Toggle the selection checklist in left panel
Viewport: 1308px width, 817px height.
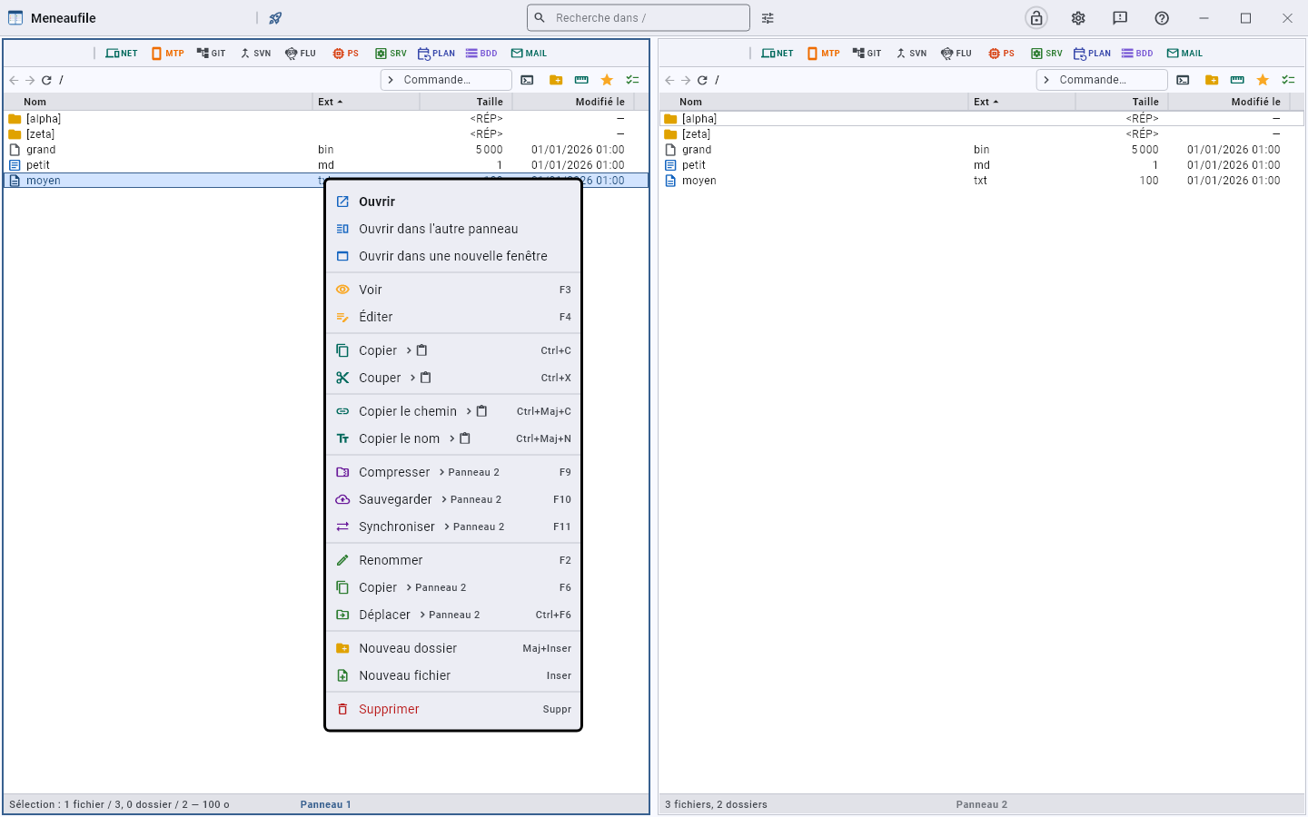pyautogui.click(x=632, y=80)
